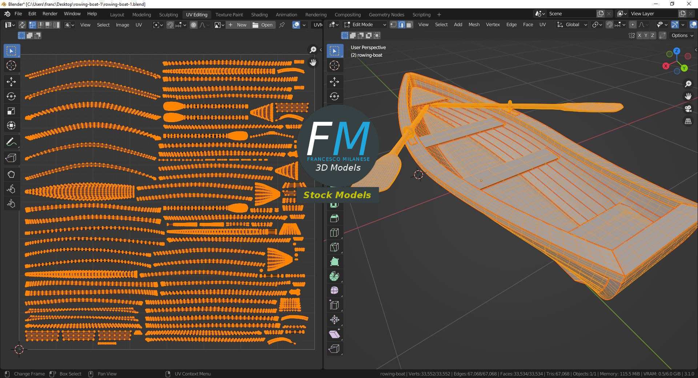The height and width of the screenshot is (378, 698).
Task: Select the UV editor Scale tool
Action: (x=12, y=111)
